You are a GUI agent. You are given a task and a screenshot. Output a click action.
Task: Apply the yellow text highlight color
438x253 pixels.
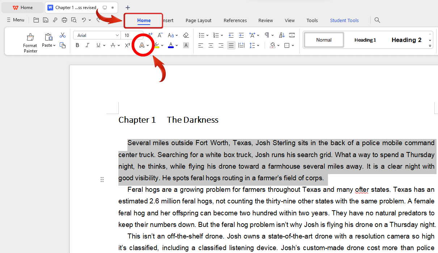pyautogui.click(x=156, y=46)
